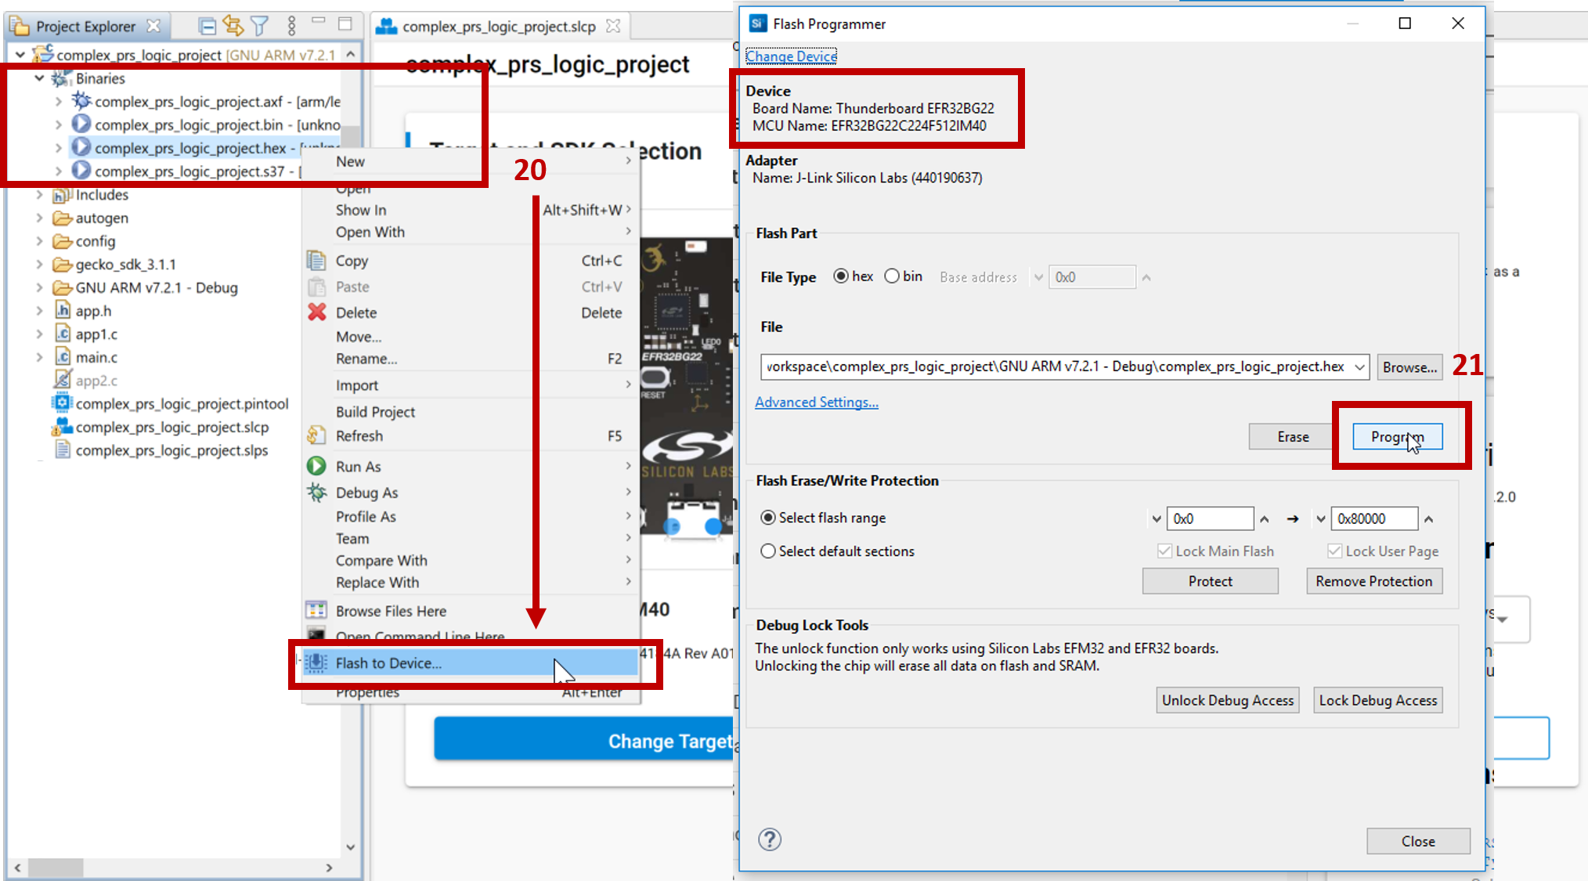
Task: Click Program button in Flash Programmer
Action: click(x=1399, y=436)
